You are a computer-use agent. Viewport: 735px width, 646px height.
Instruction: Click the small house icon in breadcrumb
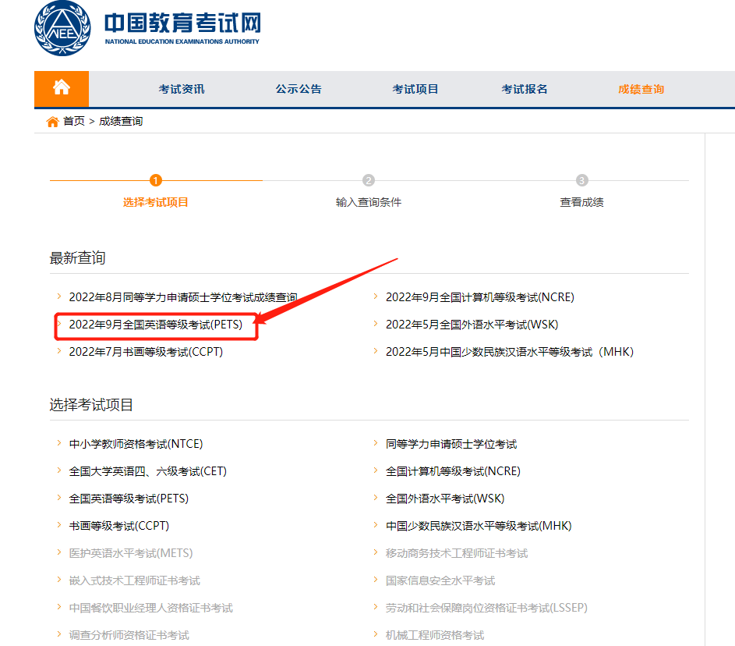pyautogui.click(x=53, y=122)
